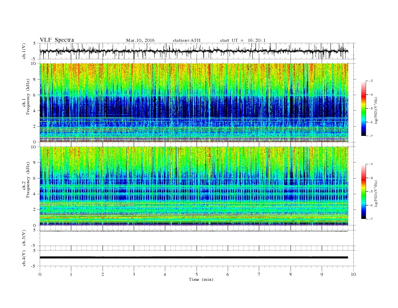Click the time axis tick label '4'
This screenshot has height=308, width=398.
tap(165, 274)
